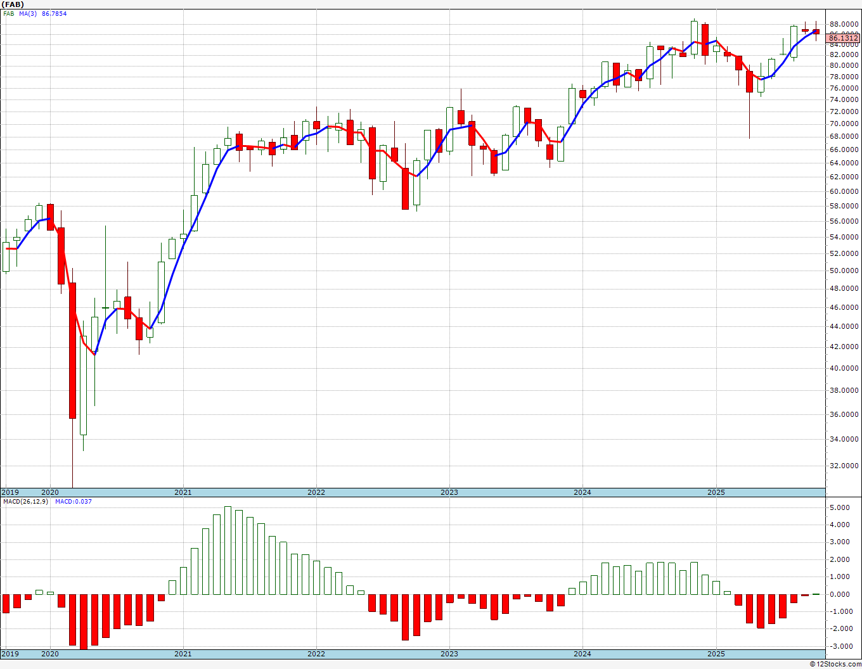Click the 88.0000 price axis label
Image resolution: width=862 pixels, height=669 pixels.
[844, 24]
